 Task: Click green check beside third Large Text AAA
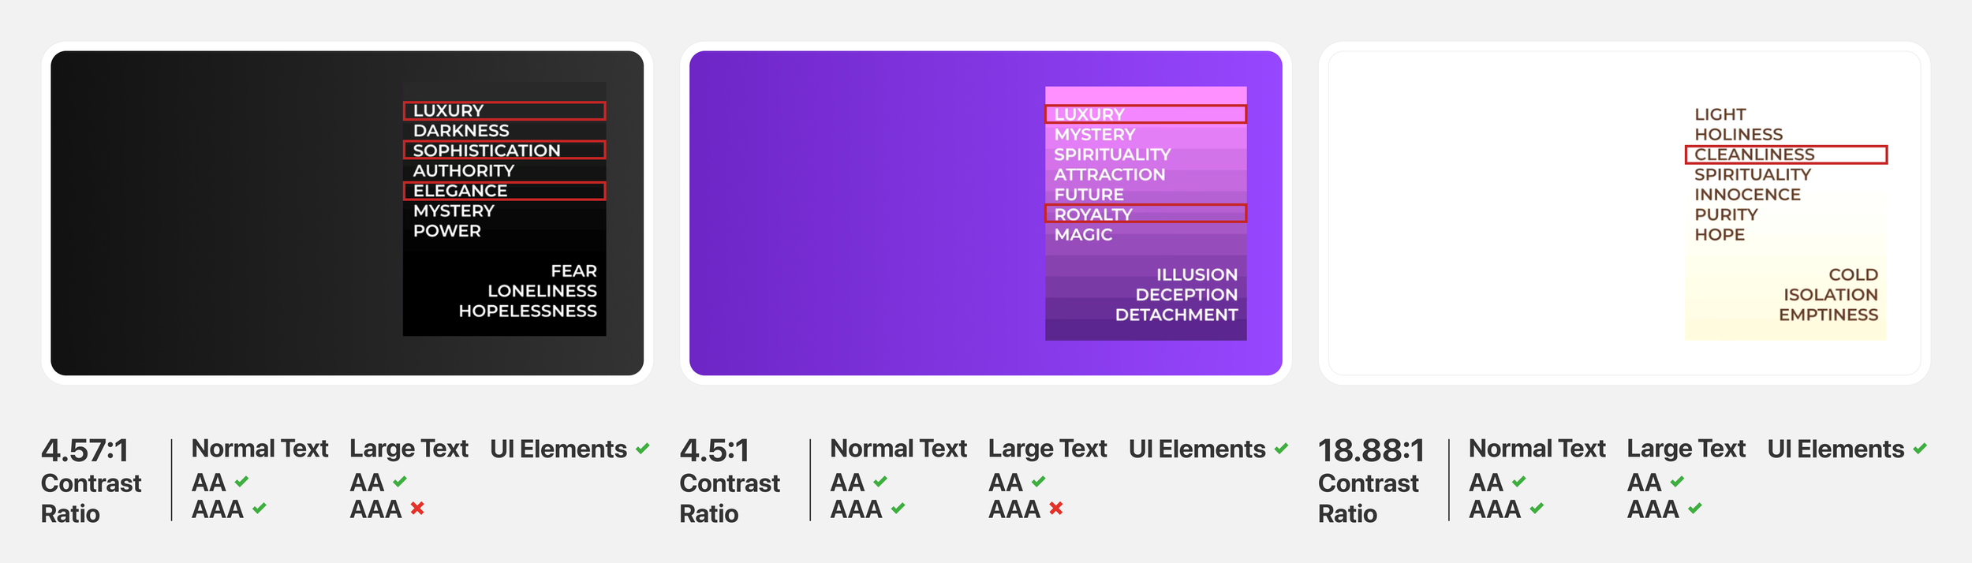click(x=1695, y=509)
